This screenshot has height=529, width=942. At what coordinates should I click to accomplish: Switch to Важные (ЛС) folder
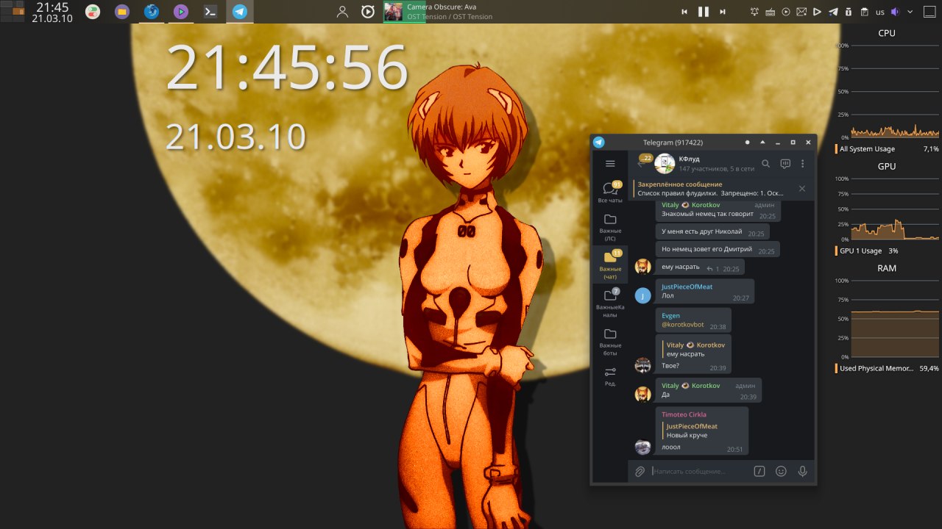[x=610, y=226]
